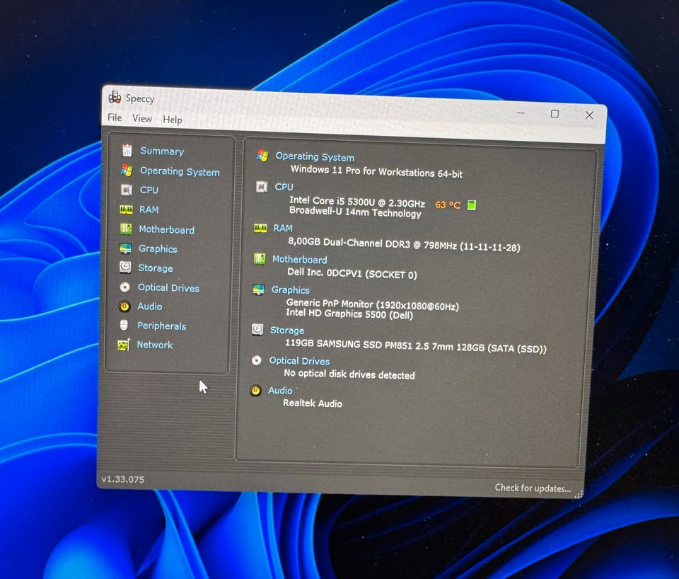Click the 119GB SAMSUNG SSD PM851 text

click(415, 346)
